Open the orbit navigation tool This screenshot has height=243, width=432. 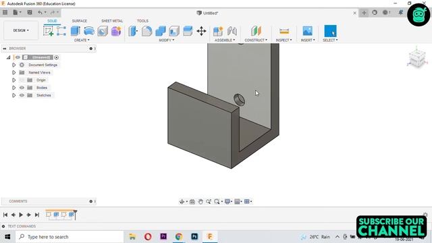pos(182,202)
